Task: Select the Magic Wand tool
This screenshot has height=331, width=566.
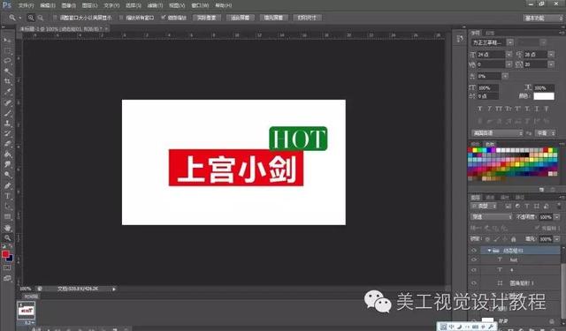Action: tap(7, 71)
